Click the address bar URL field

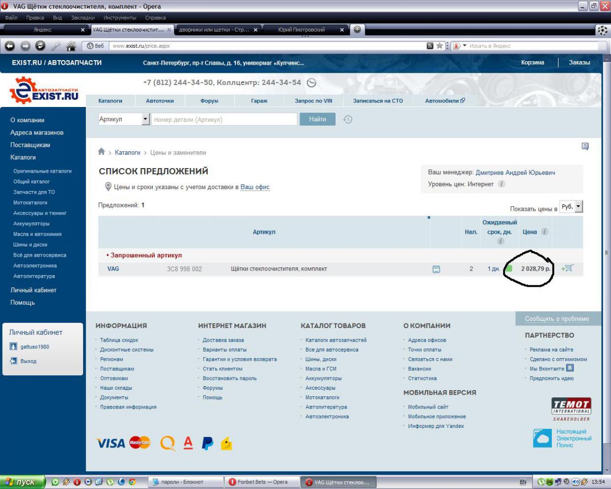tap(267, 46)
